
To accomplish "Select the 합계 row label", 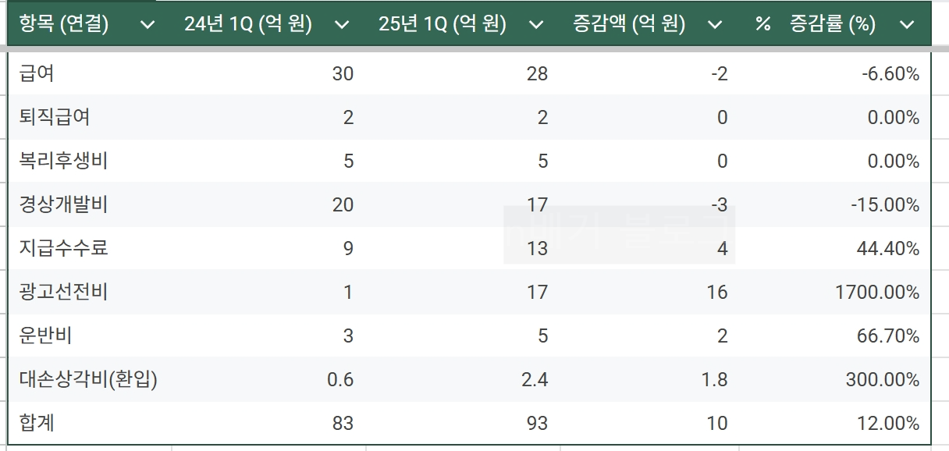I will coord(37,423).
